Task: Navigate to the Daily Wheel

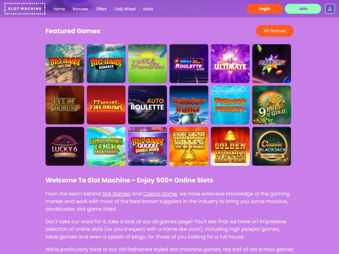Action: [x=125, y=9]
